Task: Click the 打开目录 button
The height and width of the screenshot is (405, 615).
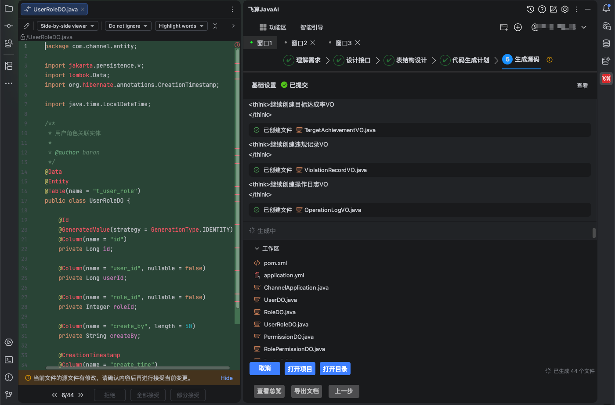Action: click(x=335, y=369)
